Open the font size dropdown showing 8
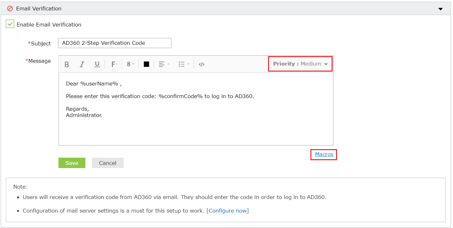 point(130,64)
